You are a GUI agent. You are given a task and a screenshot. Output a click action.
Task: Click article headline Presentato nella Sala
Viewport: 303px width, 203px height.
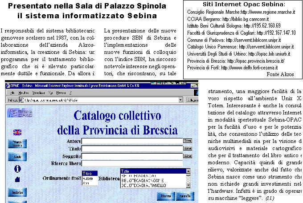87,11
